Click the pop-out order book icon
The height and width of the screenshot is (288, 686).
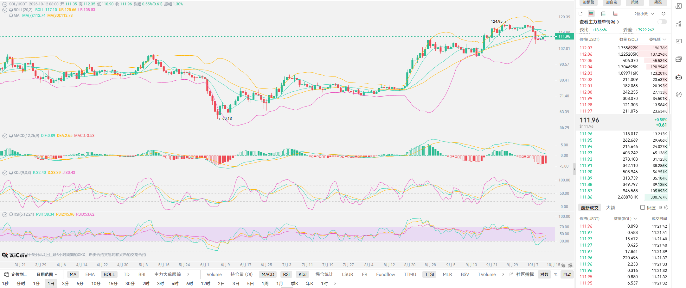click(x=580, y=14)
